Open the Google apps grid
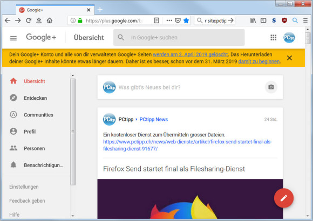 click(273, 38)
